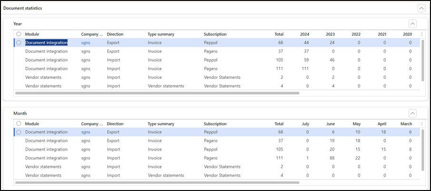Select Peppol Import row in Year grid
431x191 pixels.
tap(216, 60)
